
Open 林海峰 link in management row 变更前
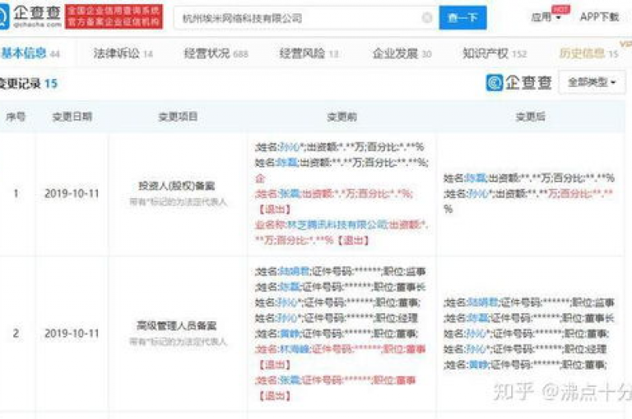(x=295, y=349)
